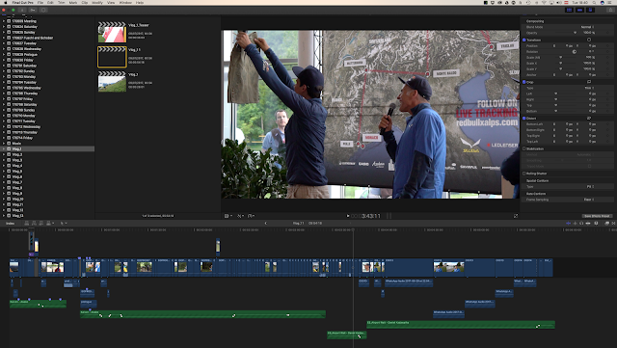Click append clip edit icon
This screenshot has width=617, height=348.
point(40,224)
